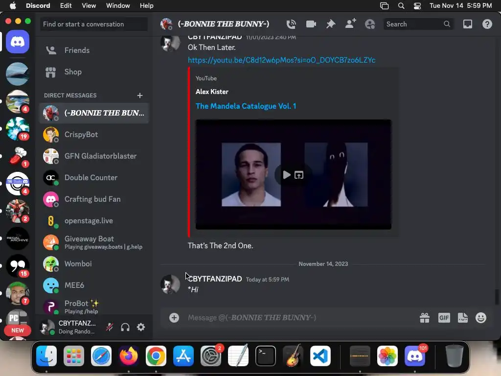
Task: Open the Help menu
Action: (147, 5)
